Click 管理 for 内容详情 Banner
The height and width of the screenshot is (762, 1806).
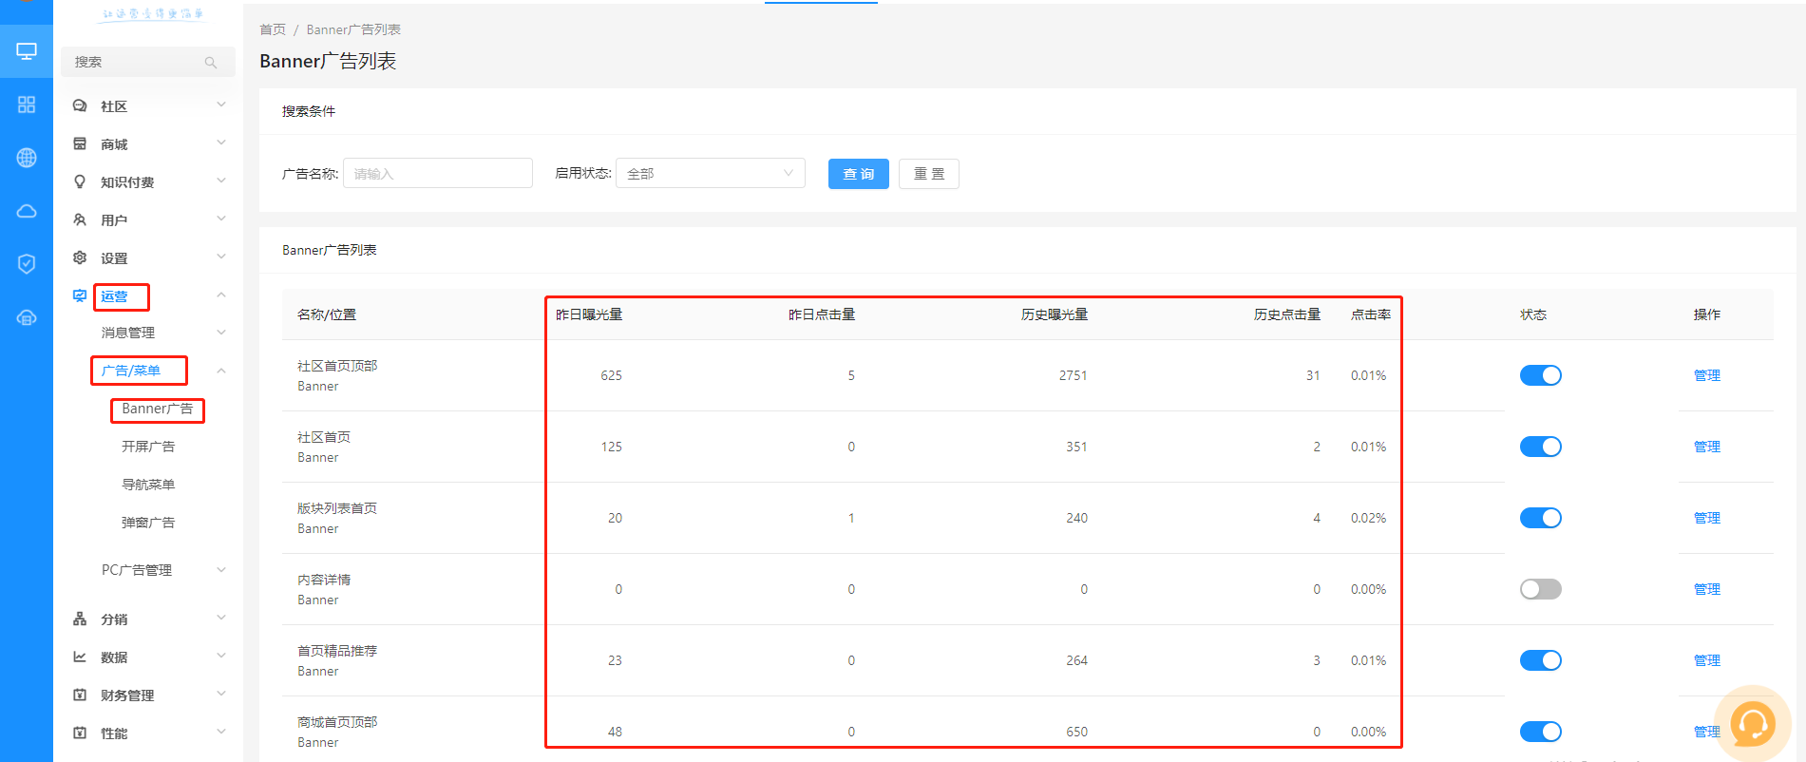pos(1707,589)
